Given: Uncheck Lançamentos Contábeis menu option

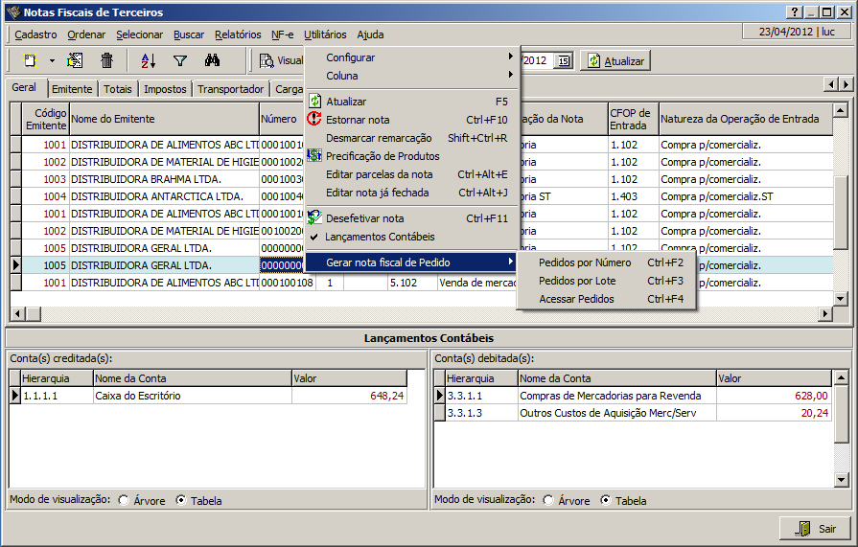Looking at the screenshot, I should click(380, 237).
